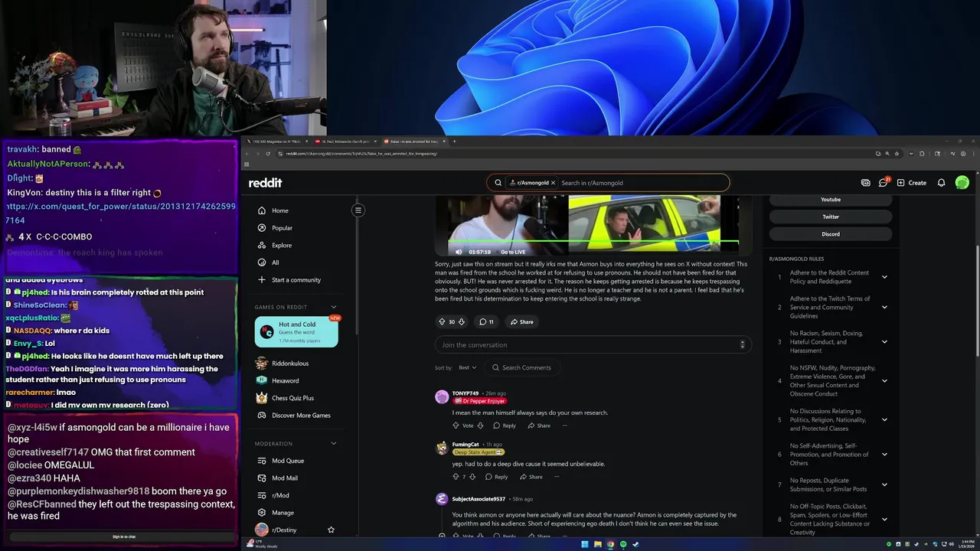Upvote FumingCat's comment
The width and height of the screenshot is (980, 551).
pos(456,477)
